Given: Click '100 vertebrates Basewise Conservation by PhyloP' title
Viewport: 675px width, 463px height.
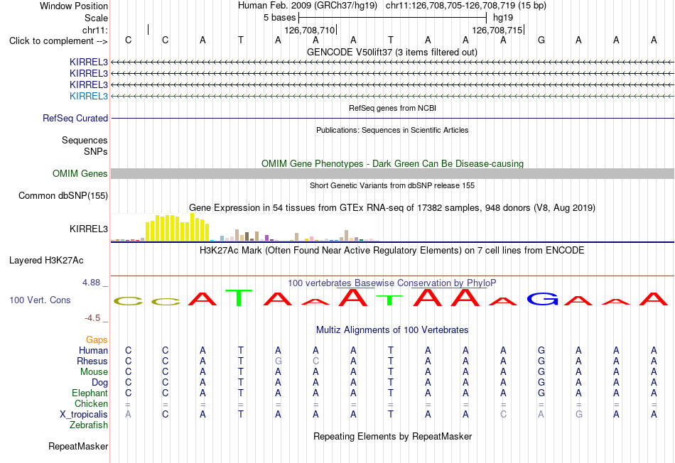Looking at the screenshot, I should click(392, 283).
